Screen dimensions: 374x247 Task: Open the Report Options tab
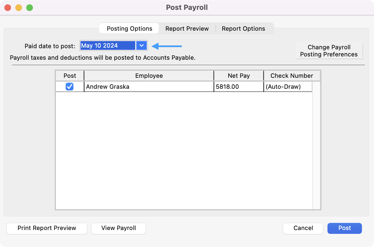(243, 28)
